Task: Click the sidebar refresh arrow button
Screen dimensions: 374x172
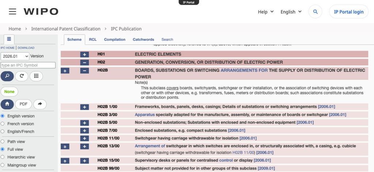Action: point(22,76)
